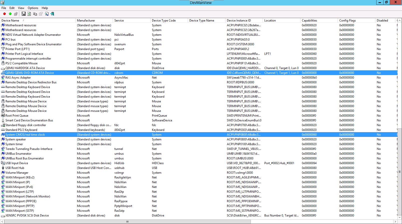
Task: Sort by the Device Name column header
Action: click(x=38, y=21)
